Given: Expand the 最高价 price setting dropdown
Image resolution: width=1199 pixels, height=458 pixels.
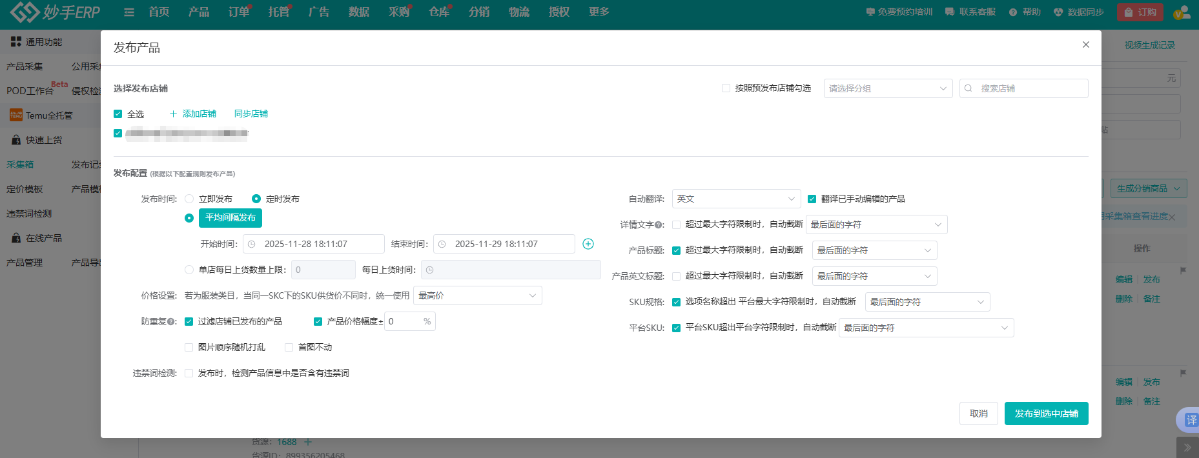Looking at the screenshot, I should (x=477, y=295).
